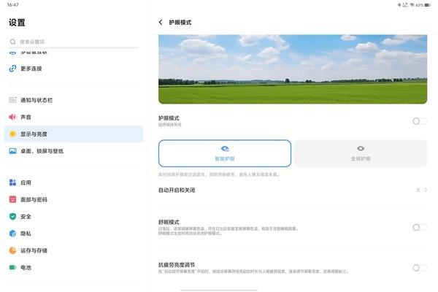The width and height of the screenshot is (438, 292).
Task: Click the 舒眠模式 label
Action: click(169, 222)
